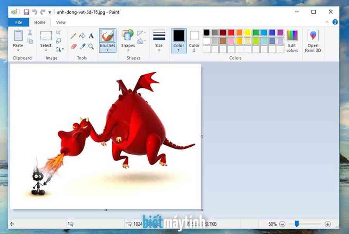Pick the black color swatch

pos(207,33)
